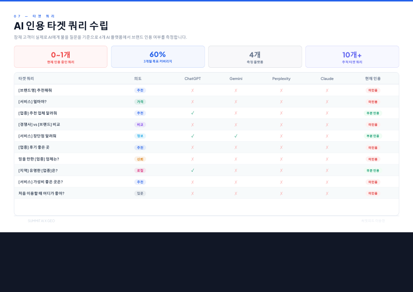Select the '10개+' 추적 타겟 쿼리 card

click(352, 56)
